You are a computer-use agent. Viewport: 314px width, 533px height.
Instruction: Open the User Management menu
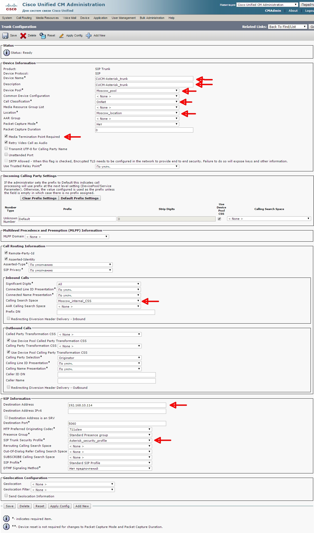(x=124, y=18)
